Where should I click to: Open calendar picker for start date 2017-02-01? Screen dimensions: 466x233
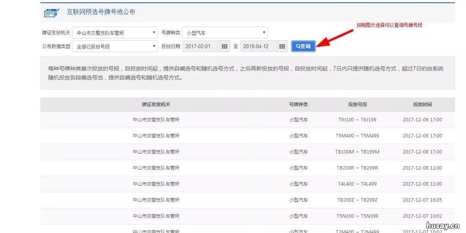[225, 46]
